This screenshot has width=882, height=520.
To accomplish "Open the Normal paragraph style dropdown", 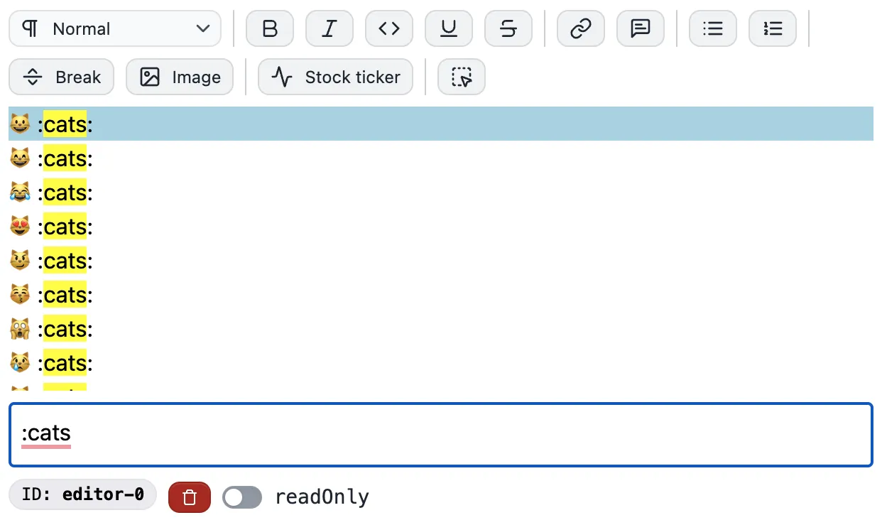I will coord(114,28).
